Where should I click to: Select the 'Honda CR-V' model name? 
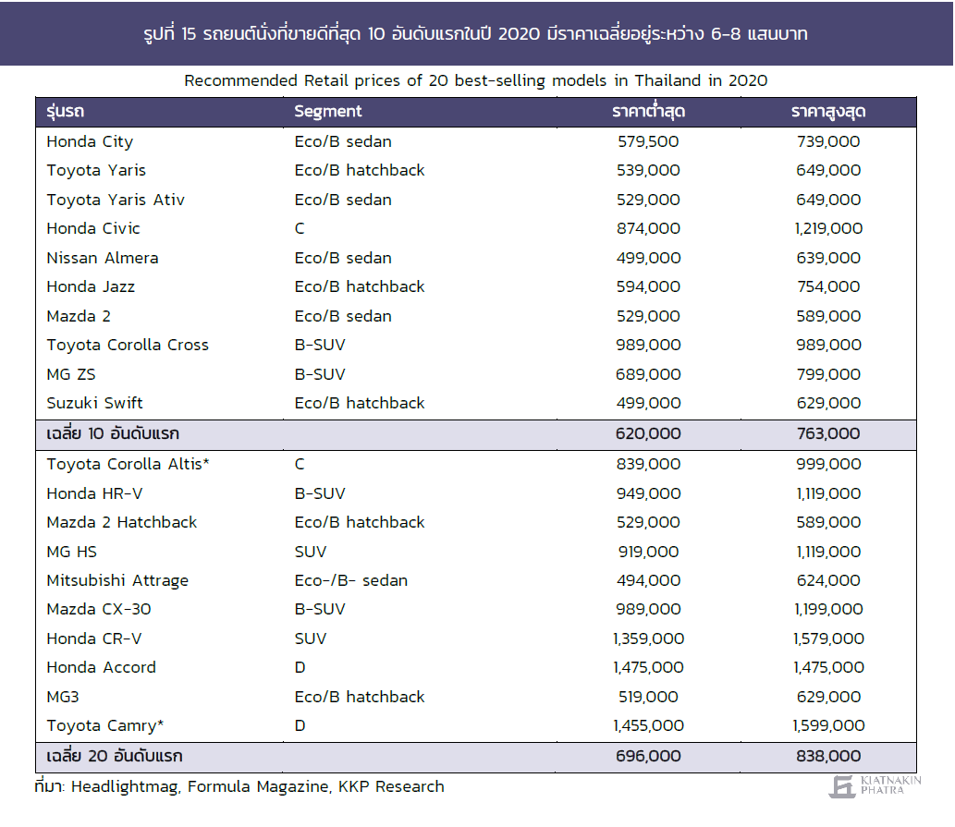[x=93, y=639]
